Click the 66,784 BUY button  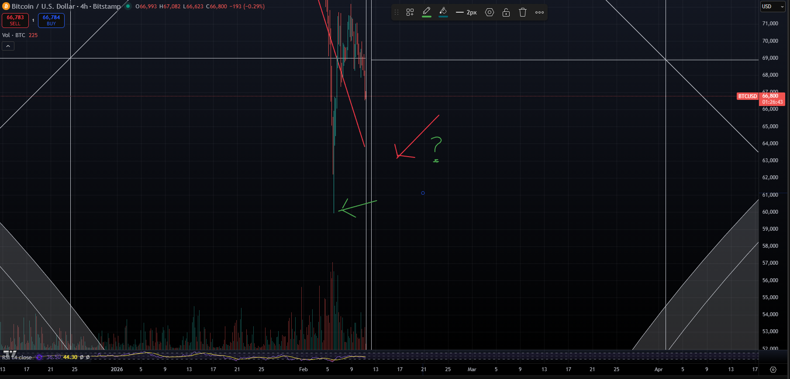pyautogui.click(x=51, y=20)
